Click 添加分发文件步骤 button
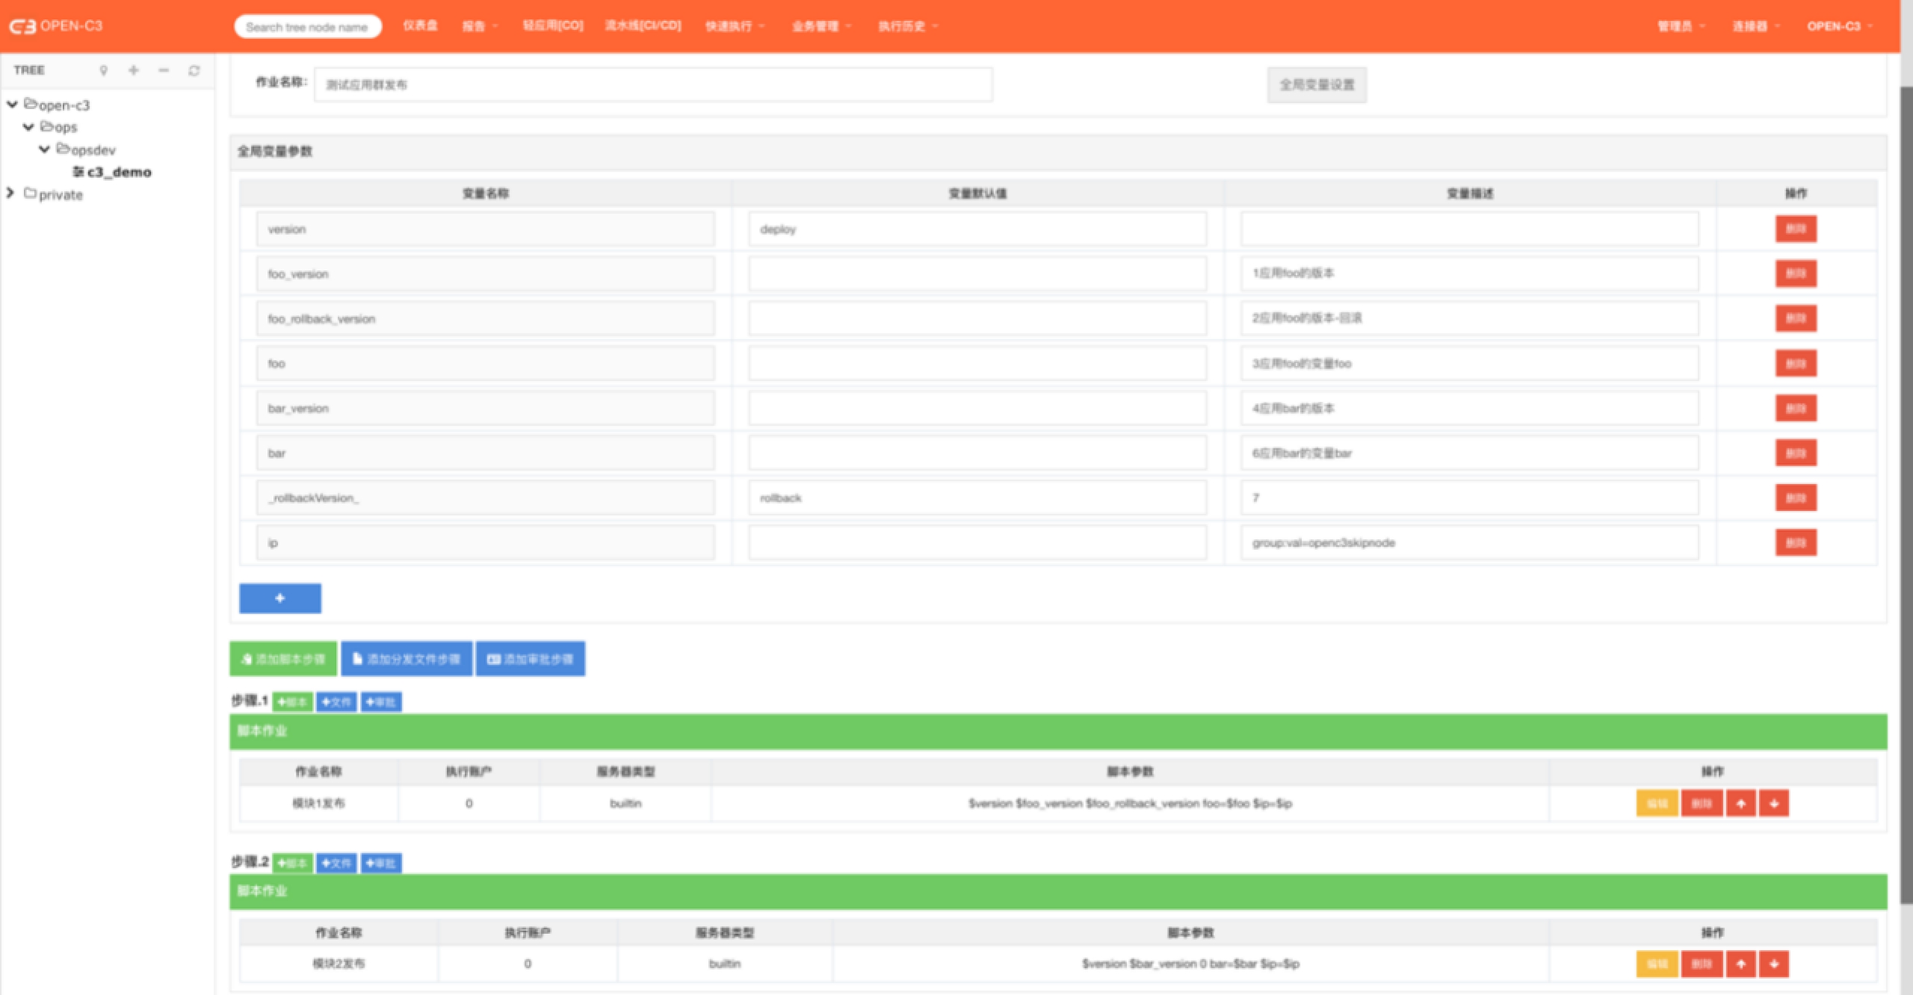The image size is (1913, 995). point(407,659)
